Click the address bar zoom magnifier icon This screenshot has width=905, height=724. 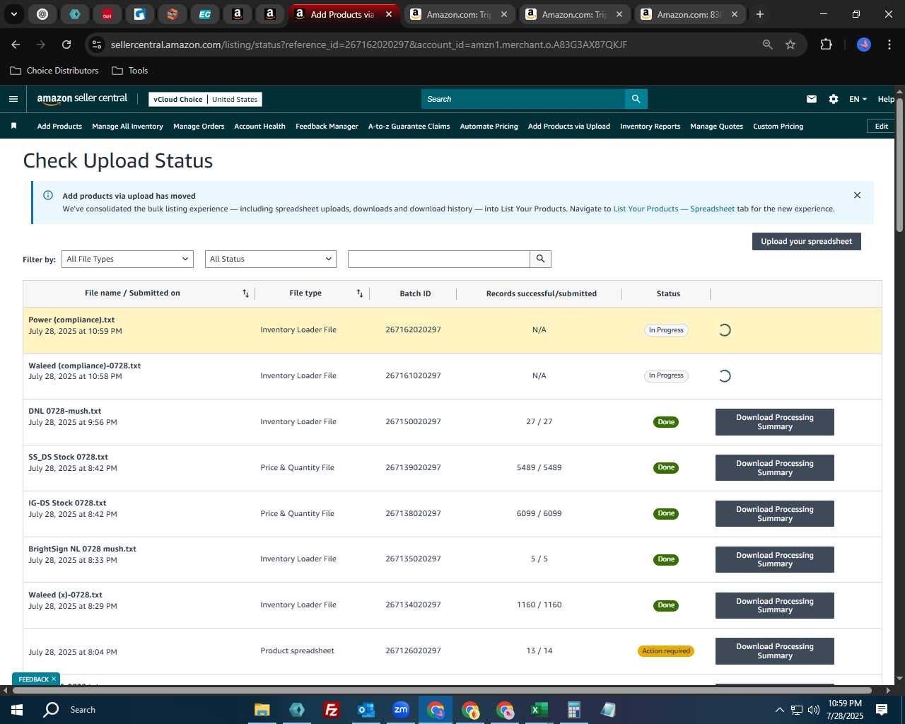point(767,45)
